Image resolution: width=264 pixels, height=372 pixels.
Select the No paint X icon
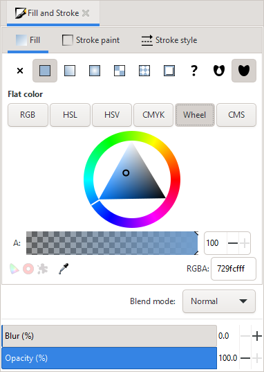[x=20, y=71]
